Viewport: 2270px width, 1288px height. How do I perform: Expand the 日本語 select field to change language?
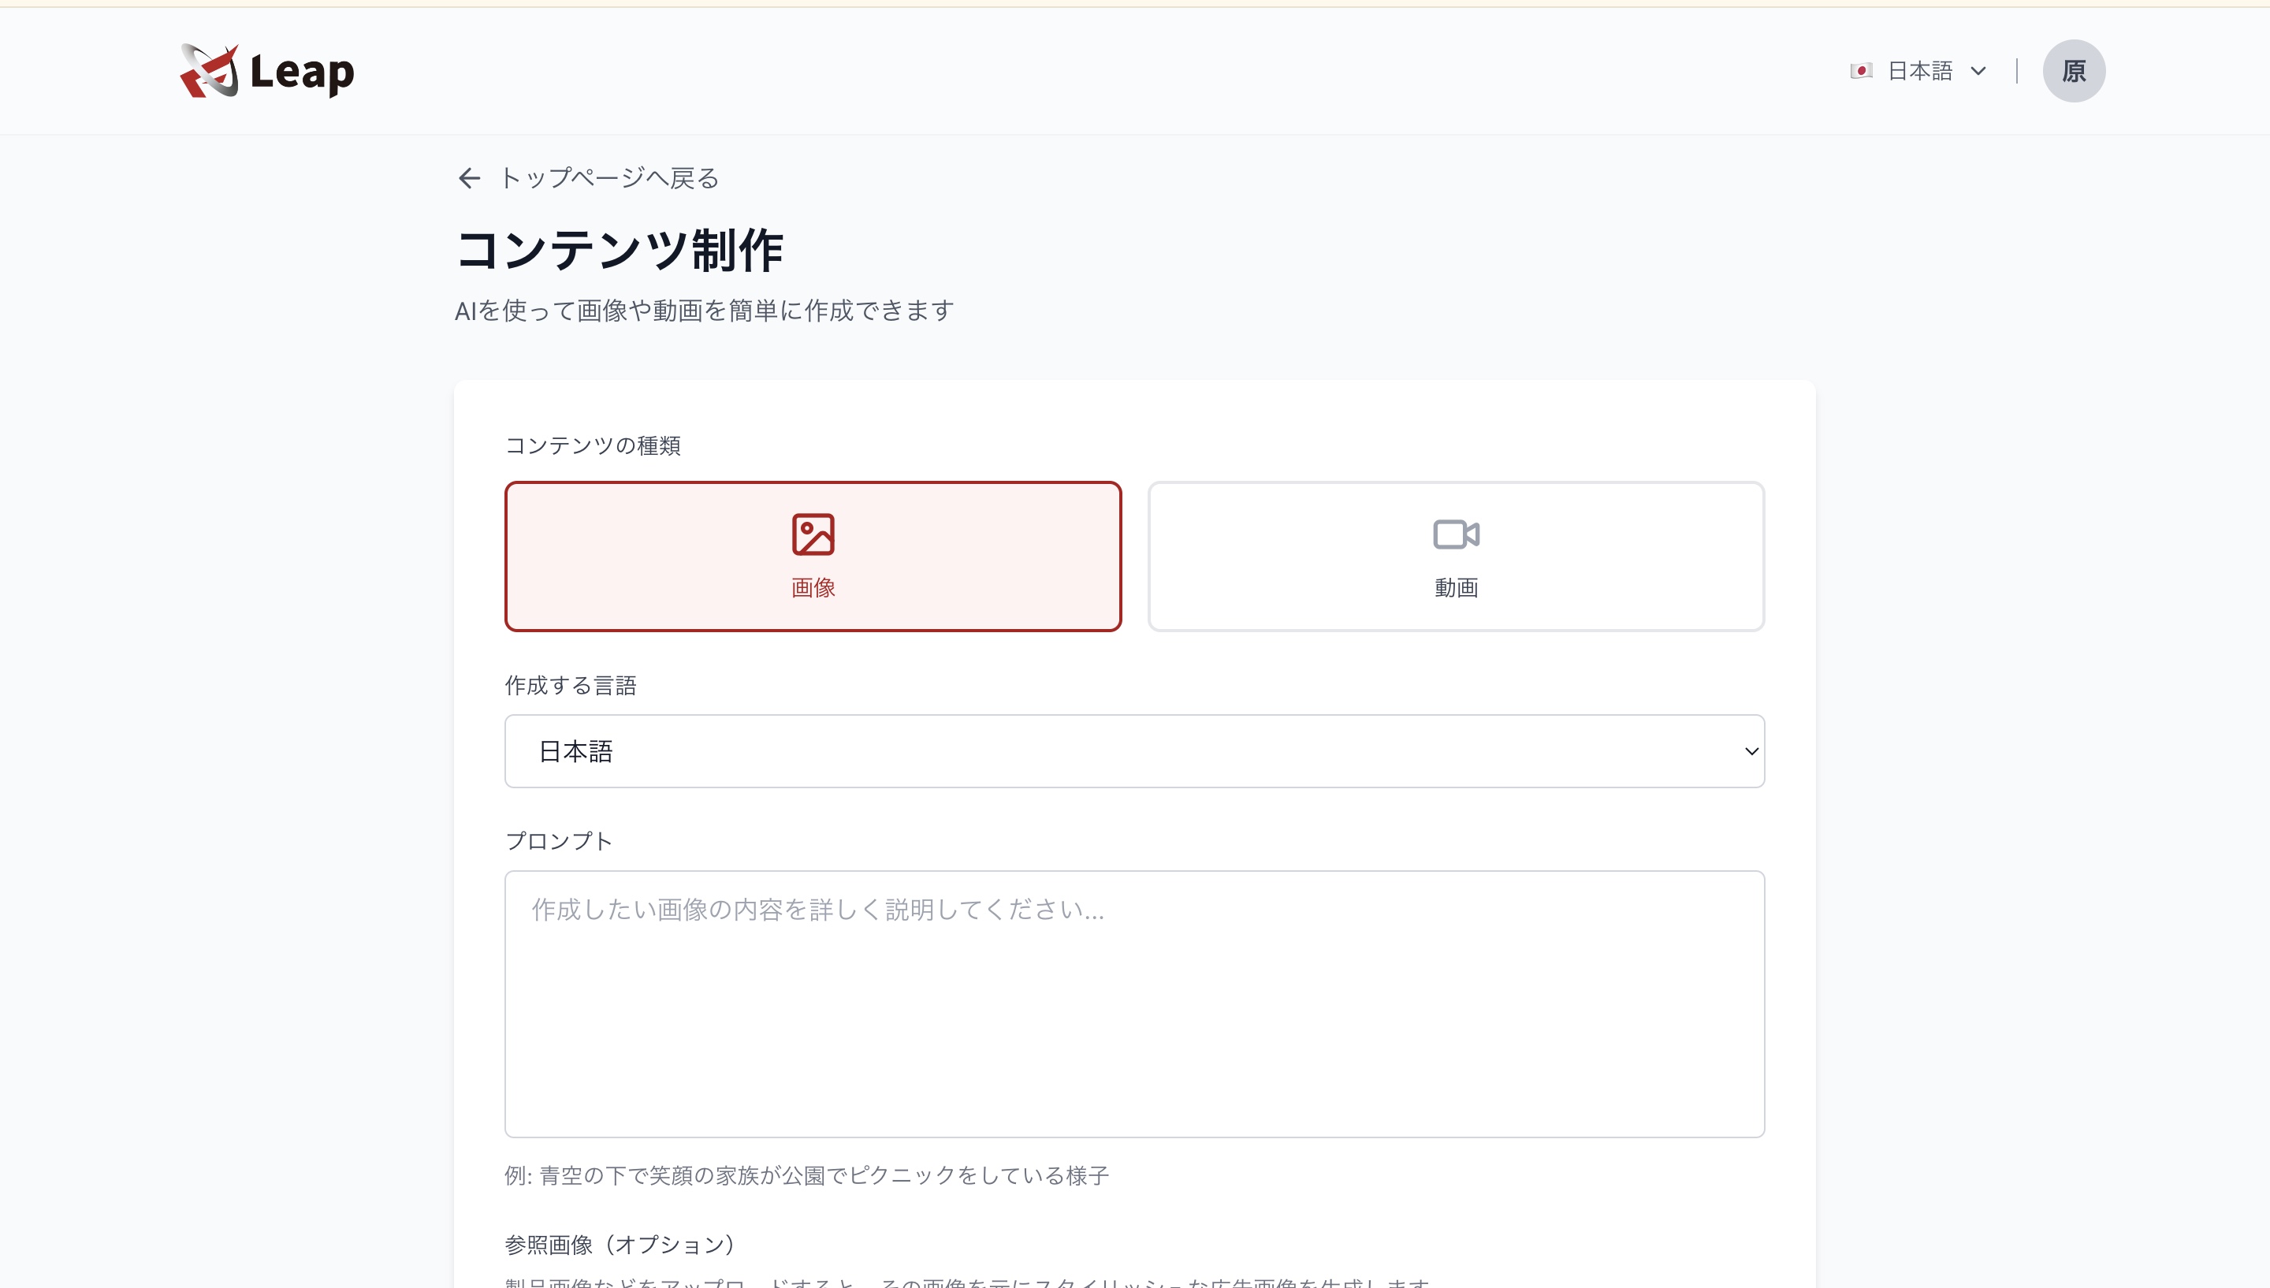pos(1133,750)
